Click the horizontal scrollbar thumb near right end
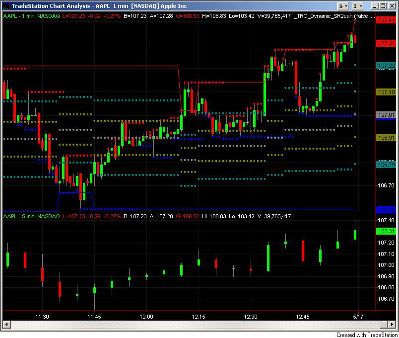This screenshot has width=399, height=338. [384, 325]
